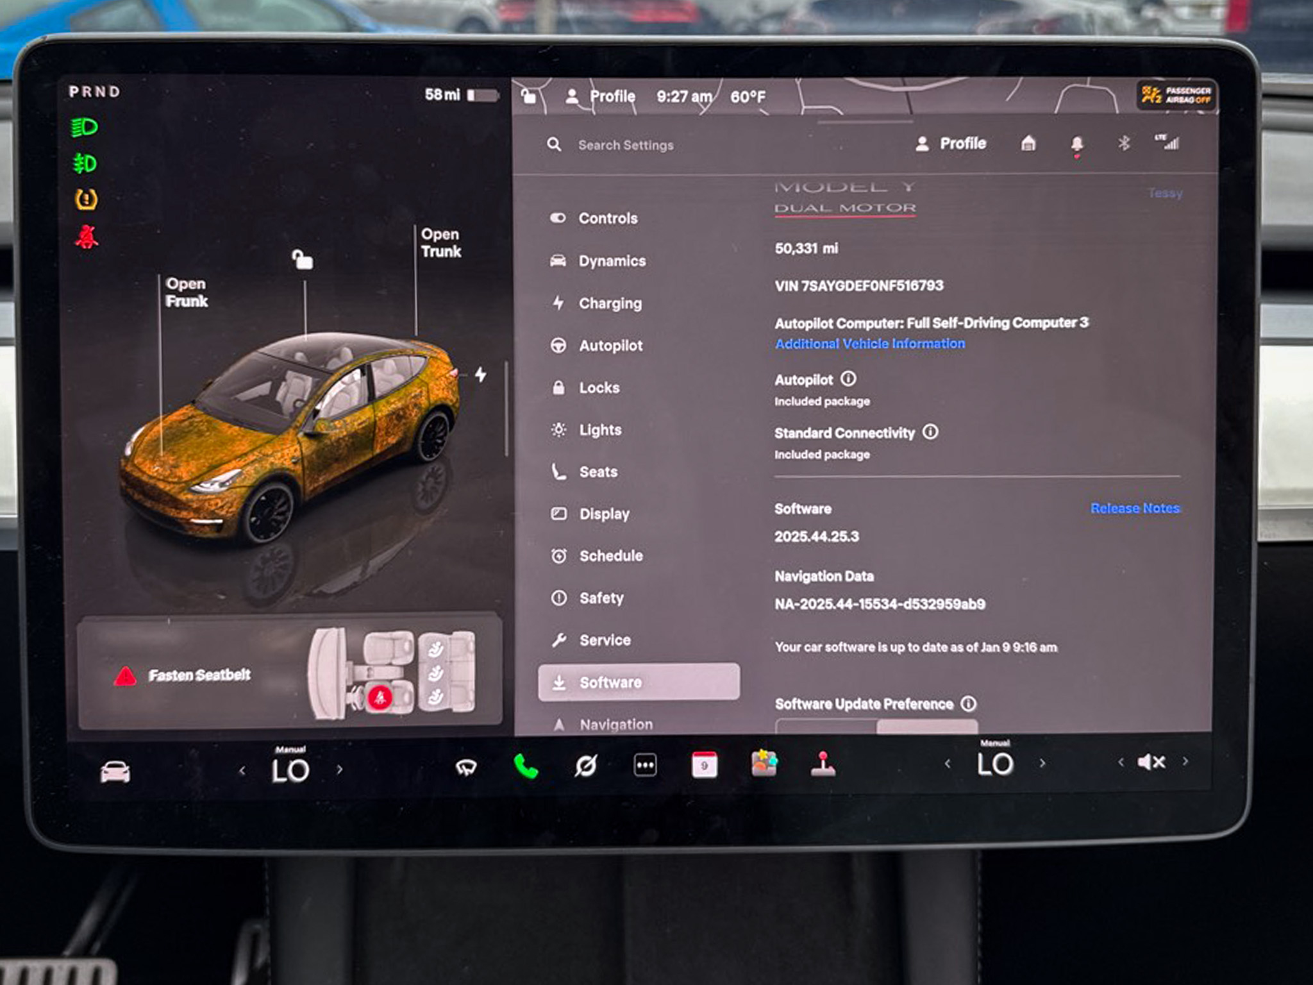Tap the notification bell icon
Viewport: 1313px width, 985px height.
[x=1078, y=144]
